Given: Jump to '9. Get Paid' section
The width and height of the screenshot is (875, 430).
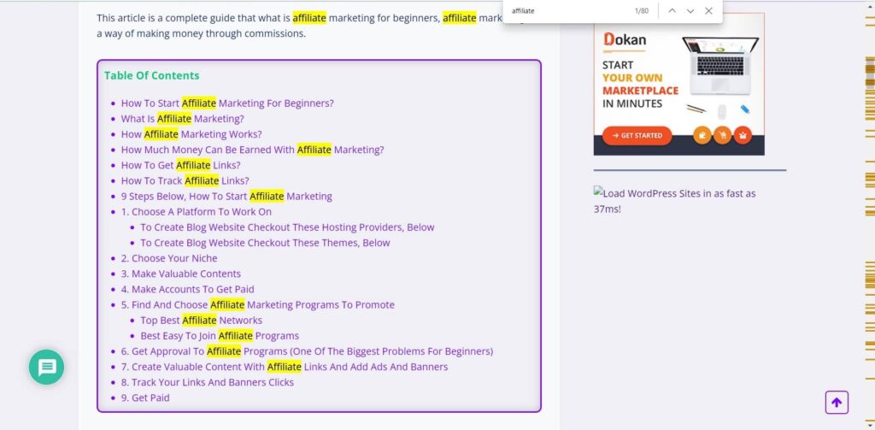Looking at the screenshot, I should [x=145, y=398].
